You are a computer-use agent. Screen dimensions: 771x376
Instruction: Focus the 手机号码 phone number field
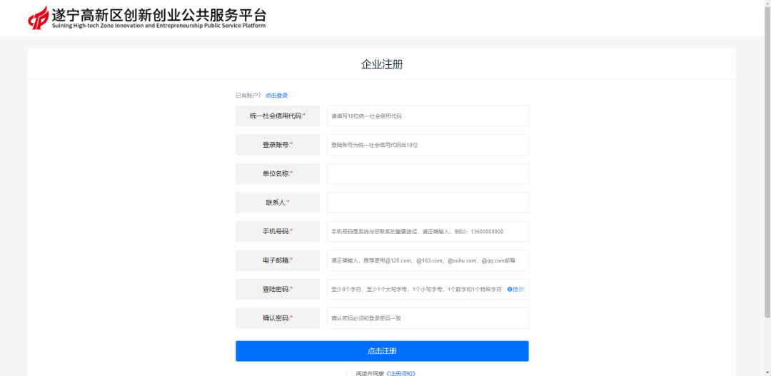[427, 232]
